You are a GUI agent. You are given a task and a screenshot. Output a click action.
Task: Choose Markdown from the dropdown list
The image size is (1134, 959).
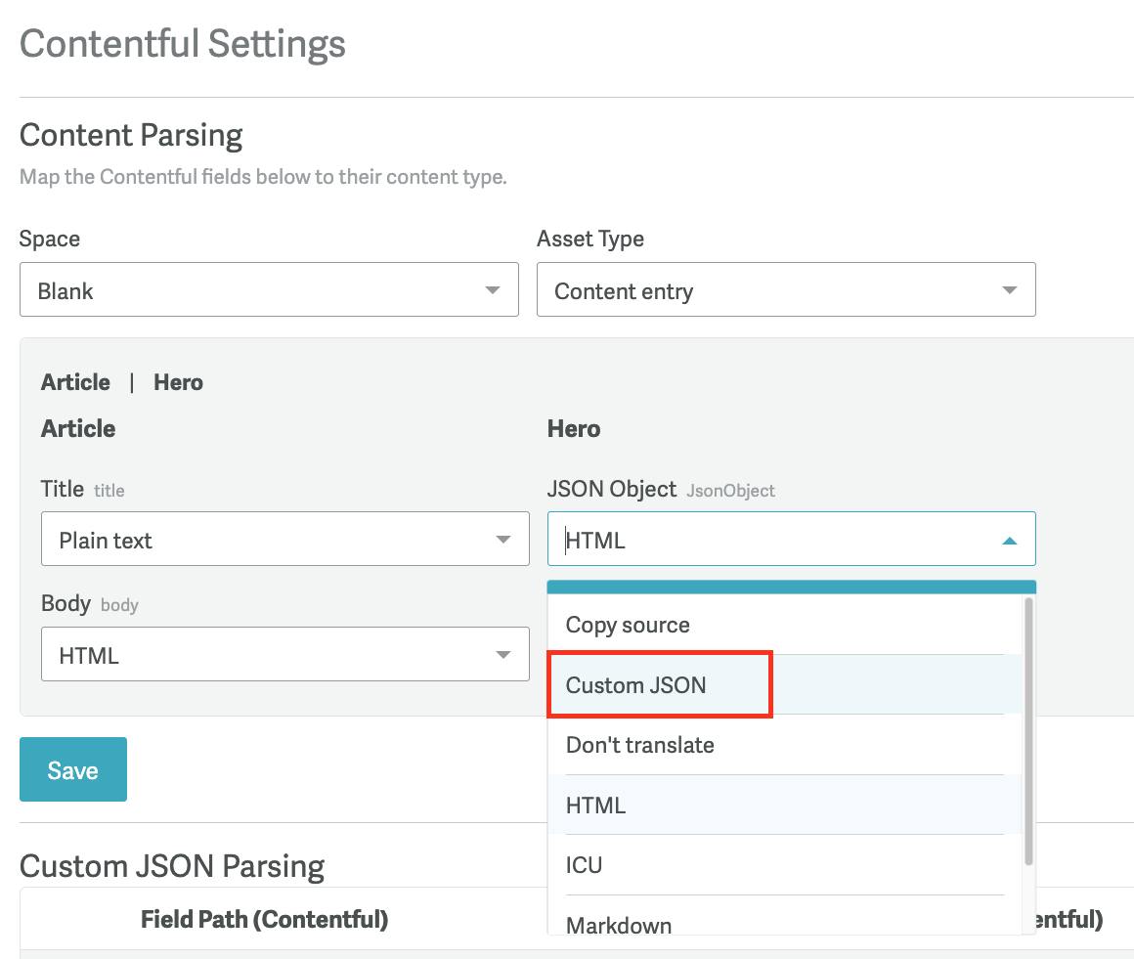pyautogui.click(x=619, y=924)
